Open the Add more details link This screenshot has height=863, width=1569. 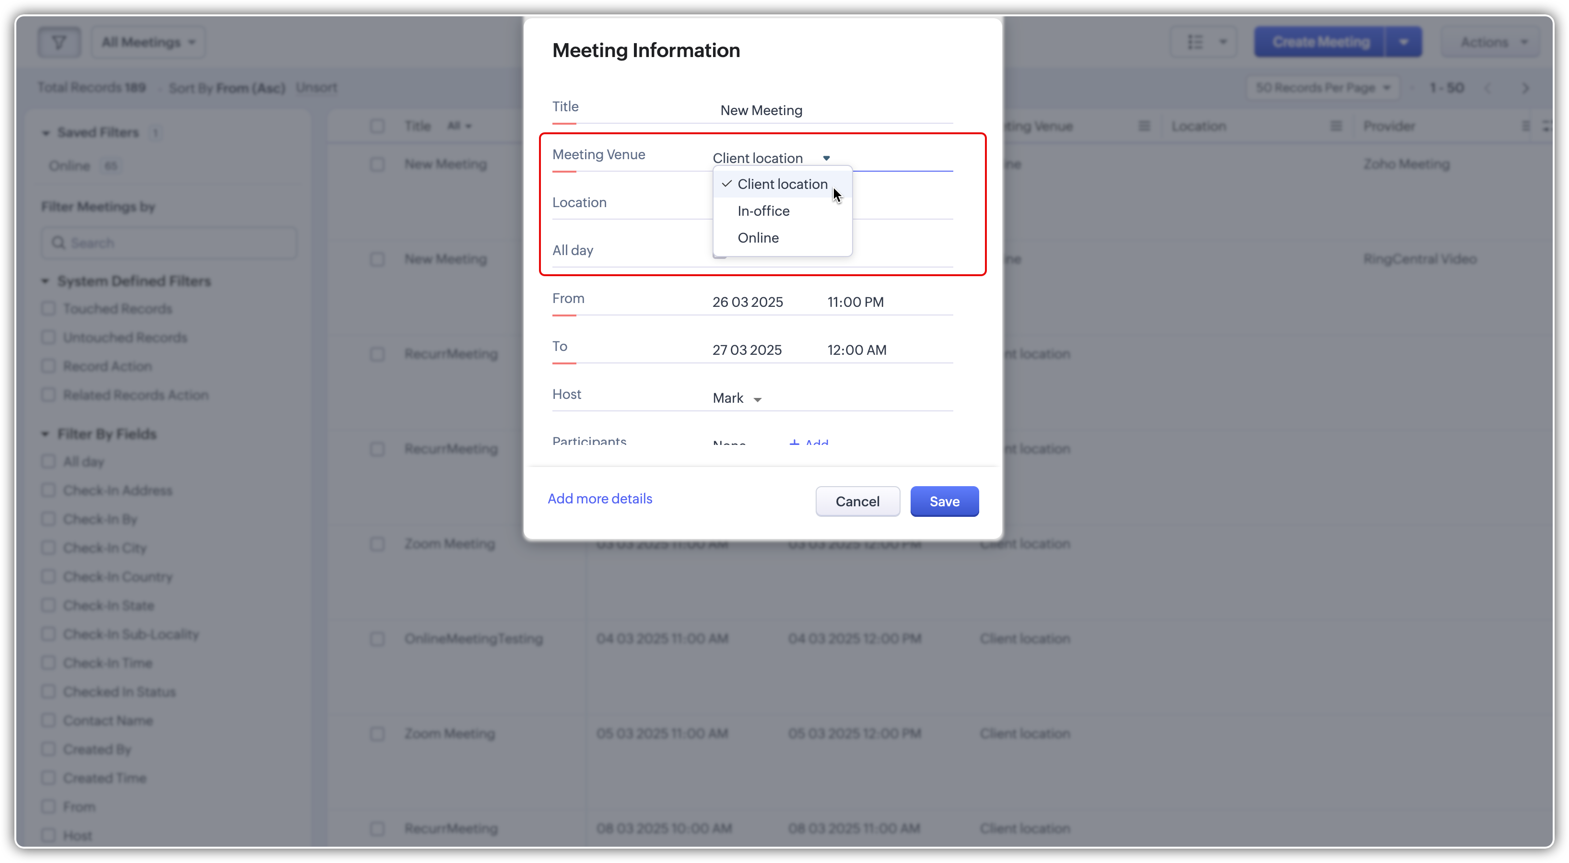[x=599, y=499]
